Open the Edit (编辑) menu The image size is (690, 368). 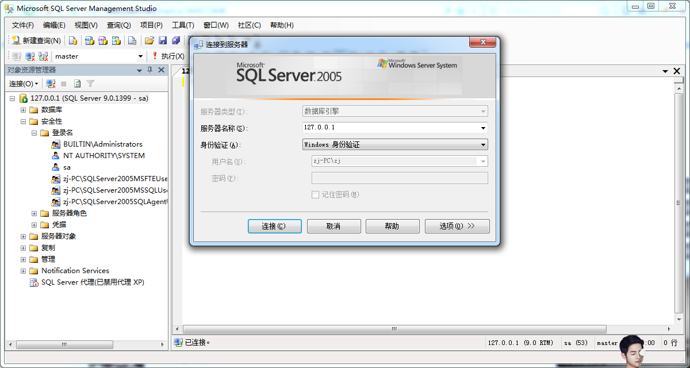pos(54,25)
